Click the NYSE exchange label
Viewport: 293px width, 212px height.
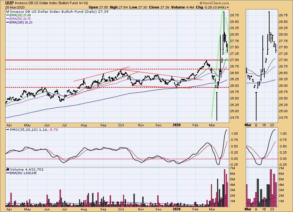click(84, 3)
